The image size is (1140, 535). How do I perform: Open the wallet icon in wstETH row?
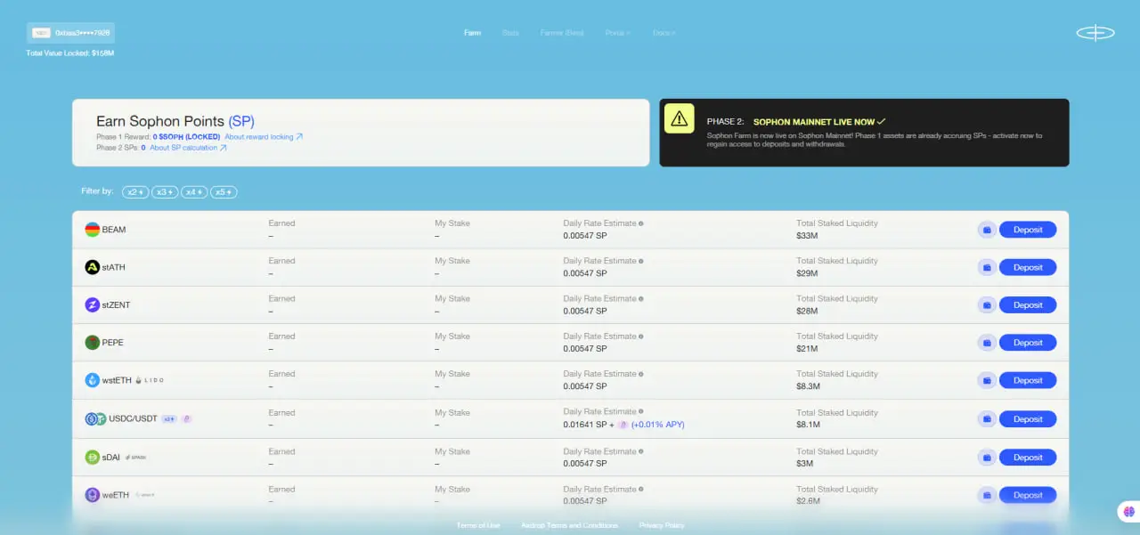coord(987,380)
